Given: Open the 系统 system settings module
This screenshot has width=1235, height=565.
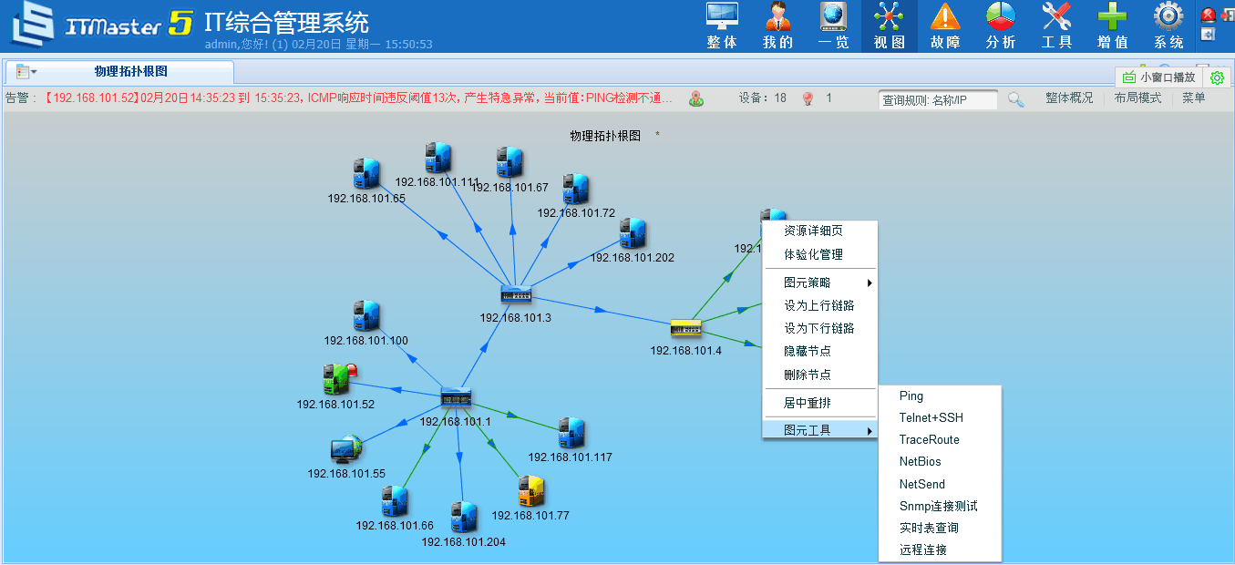Looking at the screenshot, I should [x=1168, y=26].
